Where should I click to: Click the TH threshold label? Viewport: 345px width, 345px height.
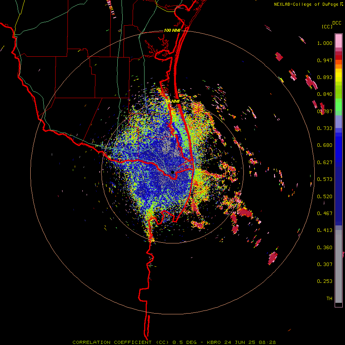[x=329, y=299]
